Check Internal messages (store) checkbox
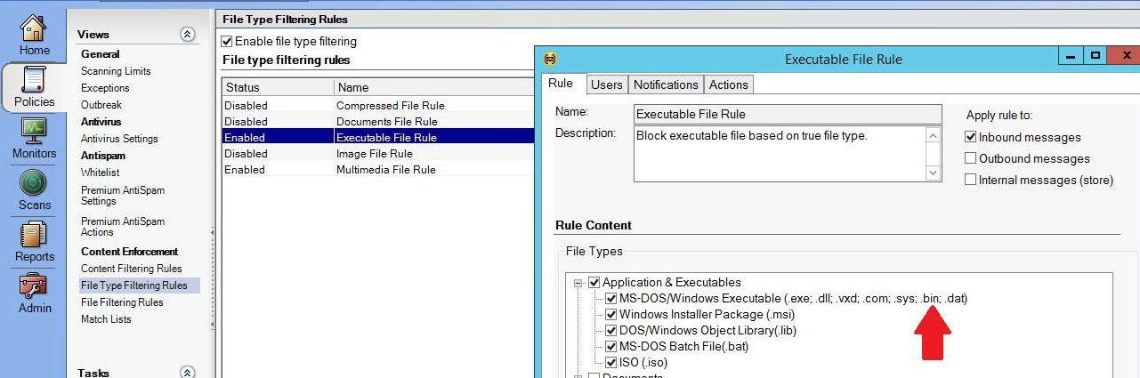This screenshot has width=1140, height=378. coord(971,180)
